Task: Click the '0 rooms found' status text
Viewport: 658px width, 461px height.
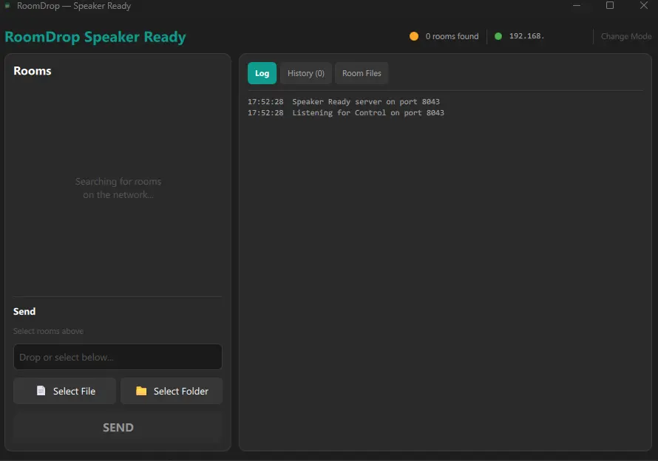Action: [x=452, y=36]
